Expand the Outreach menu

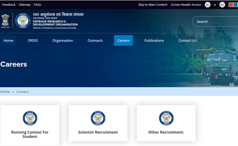95,41
